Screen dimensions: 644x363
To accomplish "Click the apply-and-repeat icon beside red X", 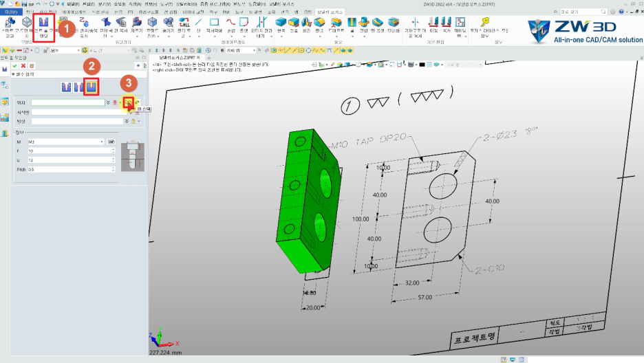I will (x=32, y=65).
